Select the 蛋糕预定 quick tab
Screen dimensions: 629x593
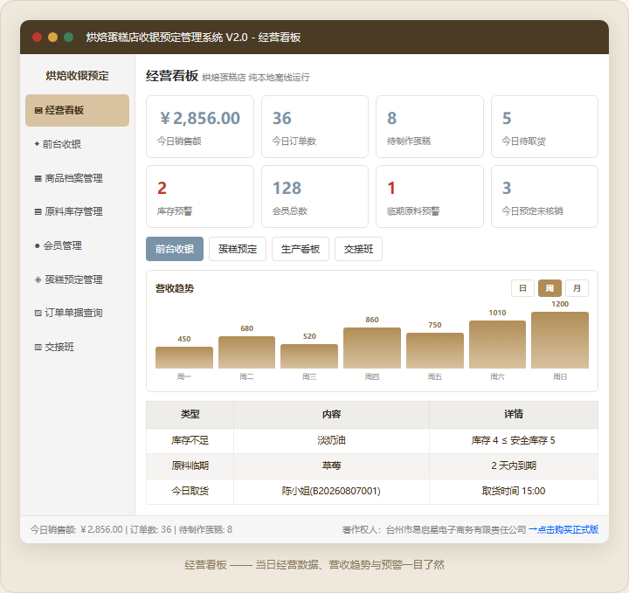pos(238,249)
